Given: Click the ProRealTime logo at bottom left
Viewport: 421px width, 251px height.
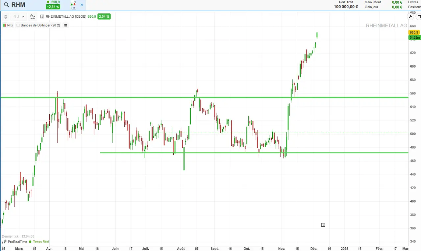Looking at the screenshot, I should [x=14, y=241].
